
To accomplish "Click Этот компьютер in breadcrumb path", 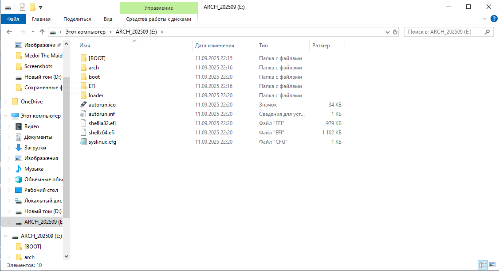I will pos(85,32).
